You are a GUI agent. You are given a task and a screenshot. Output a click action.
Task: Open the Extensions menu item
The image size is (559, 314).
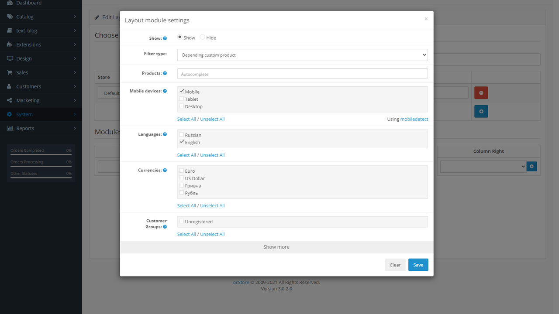[x=41, y=44]
